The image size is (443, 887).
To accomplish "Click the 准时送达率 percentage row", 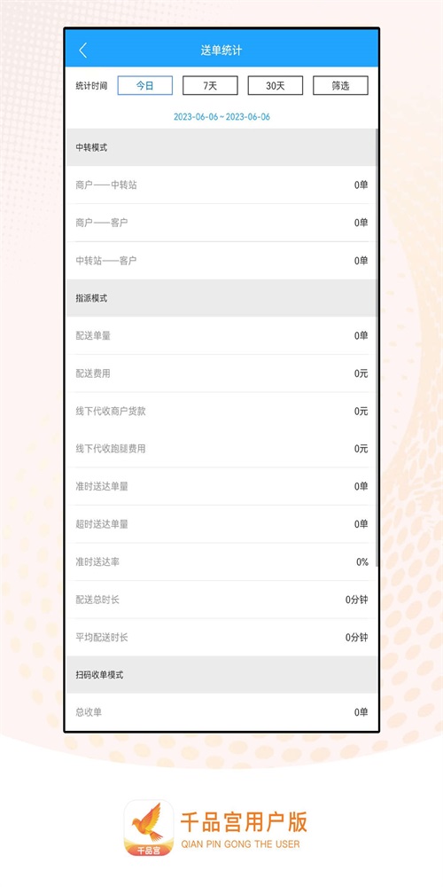I will [221, 562].
